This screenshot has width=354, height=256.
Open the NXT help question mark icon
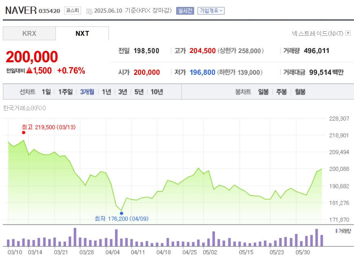pos(347,32)
